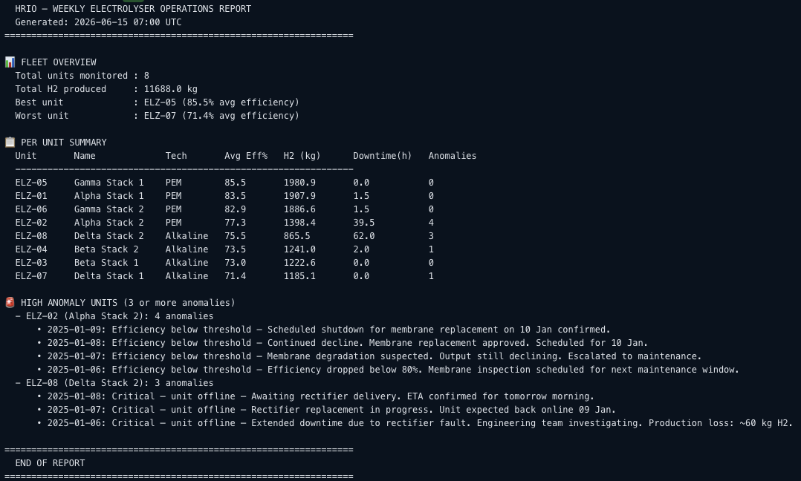
Task: Click the clipboard emoji beside PER UNIT SUMMARY
Action: [10, 143]
